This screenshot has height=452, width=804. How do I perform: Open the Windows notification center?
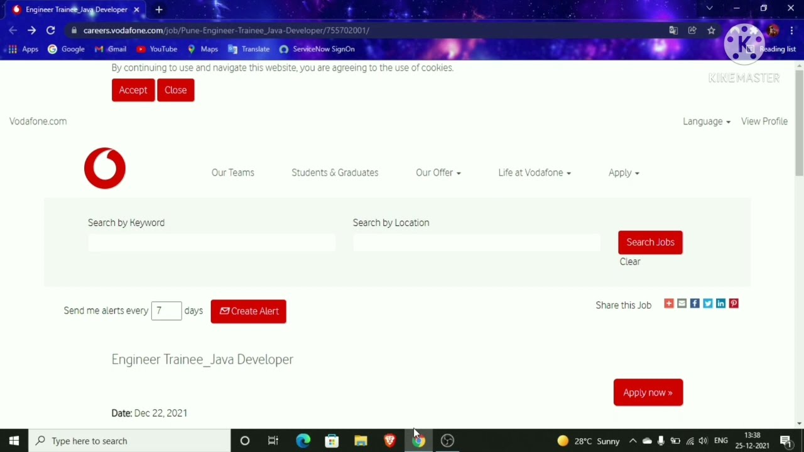pyautogui.click(x=785, y=441)
